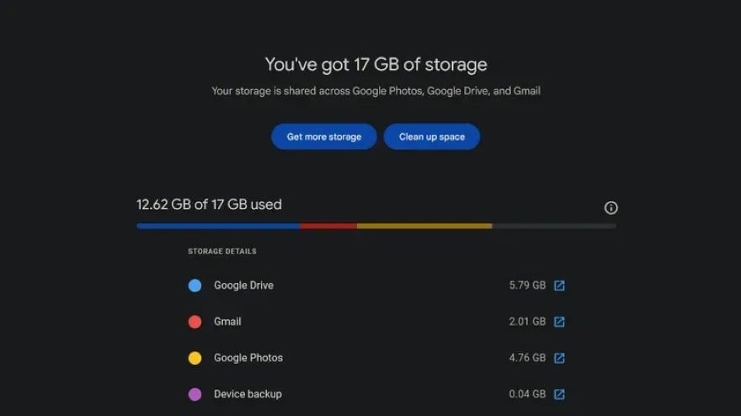Screen dimensions: 741x416
Task: Click the unused gray storage bar segment
Action: [554, 226]
